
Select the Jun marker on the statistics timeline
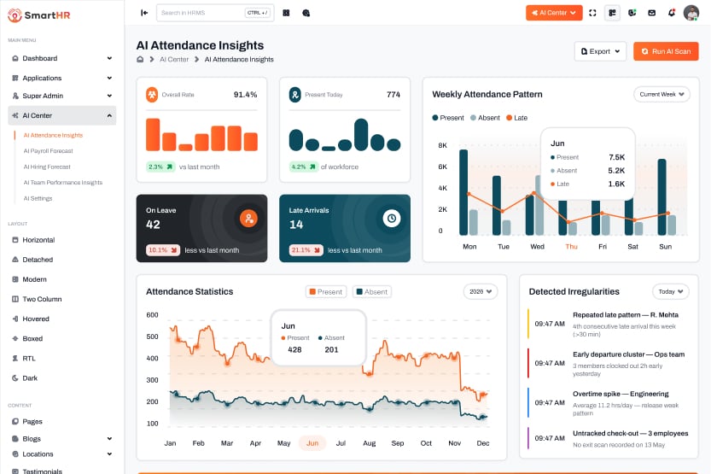[x=312, y=443]
